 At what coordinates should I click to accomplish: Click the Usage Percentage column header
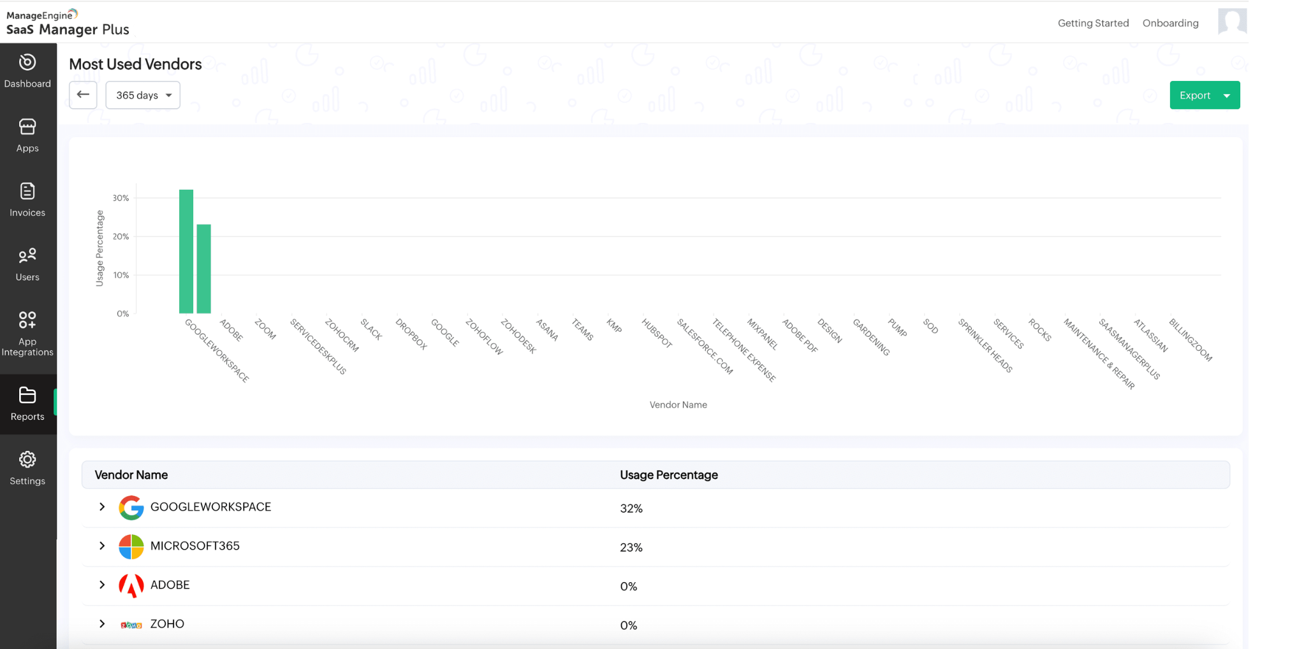[x=668, y=475]
